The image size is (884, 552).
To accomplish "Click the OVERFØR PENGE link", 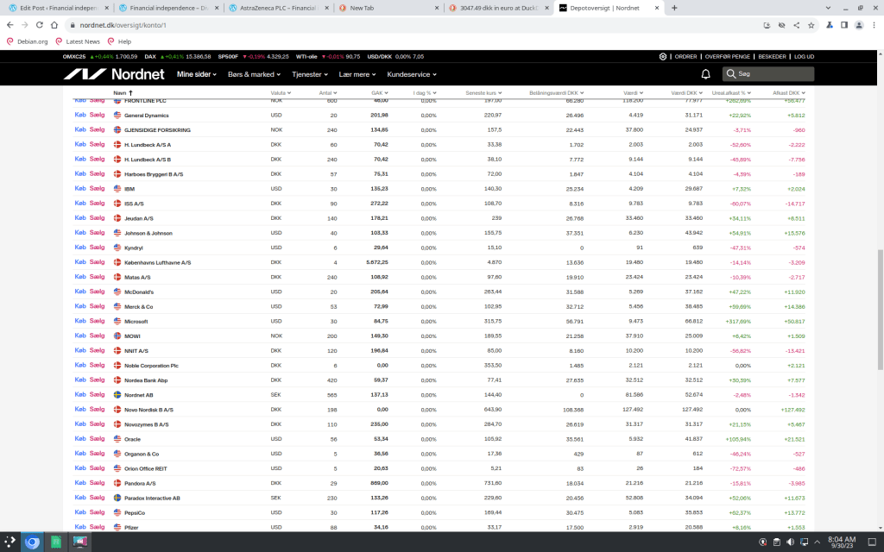I will [x=729, y=56].
